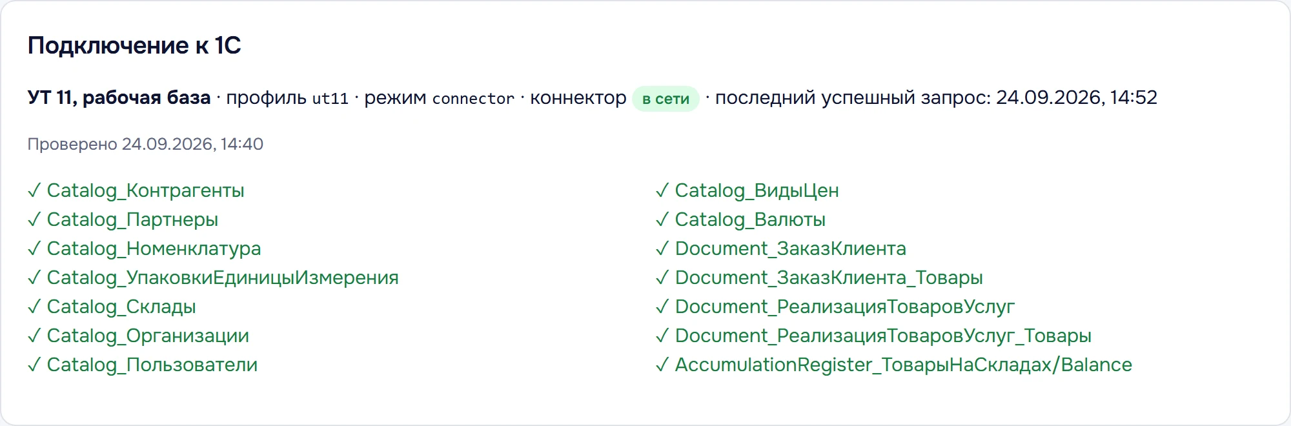Viewport: 1291px width, 426px height.
Task: Click the 'УТ 11, рабочая база' name
Action: pyautogui.click(x=119, y=97)
